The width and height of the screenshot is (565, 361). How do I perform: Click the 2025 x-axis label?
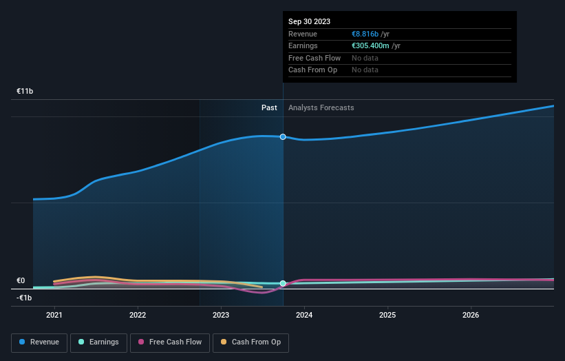point(387,315)
